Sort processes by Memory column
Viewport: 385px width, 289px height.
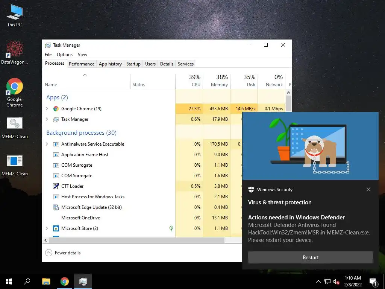[x=217, y=82]
